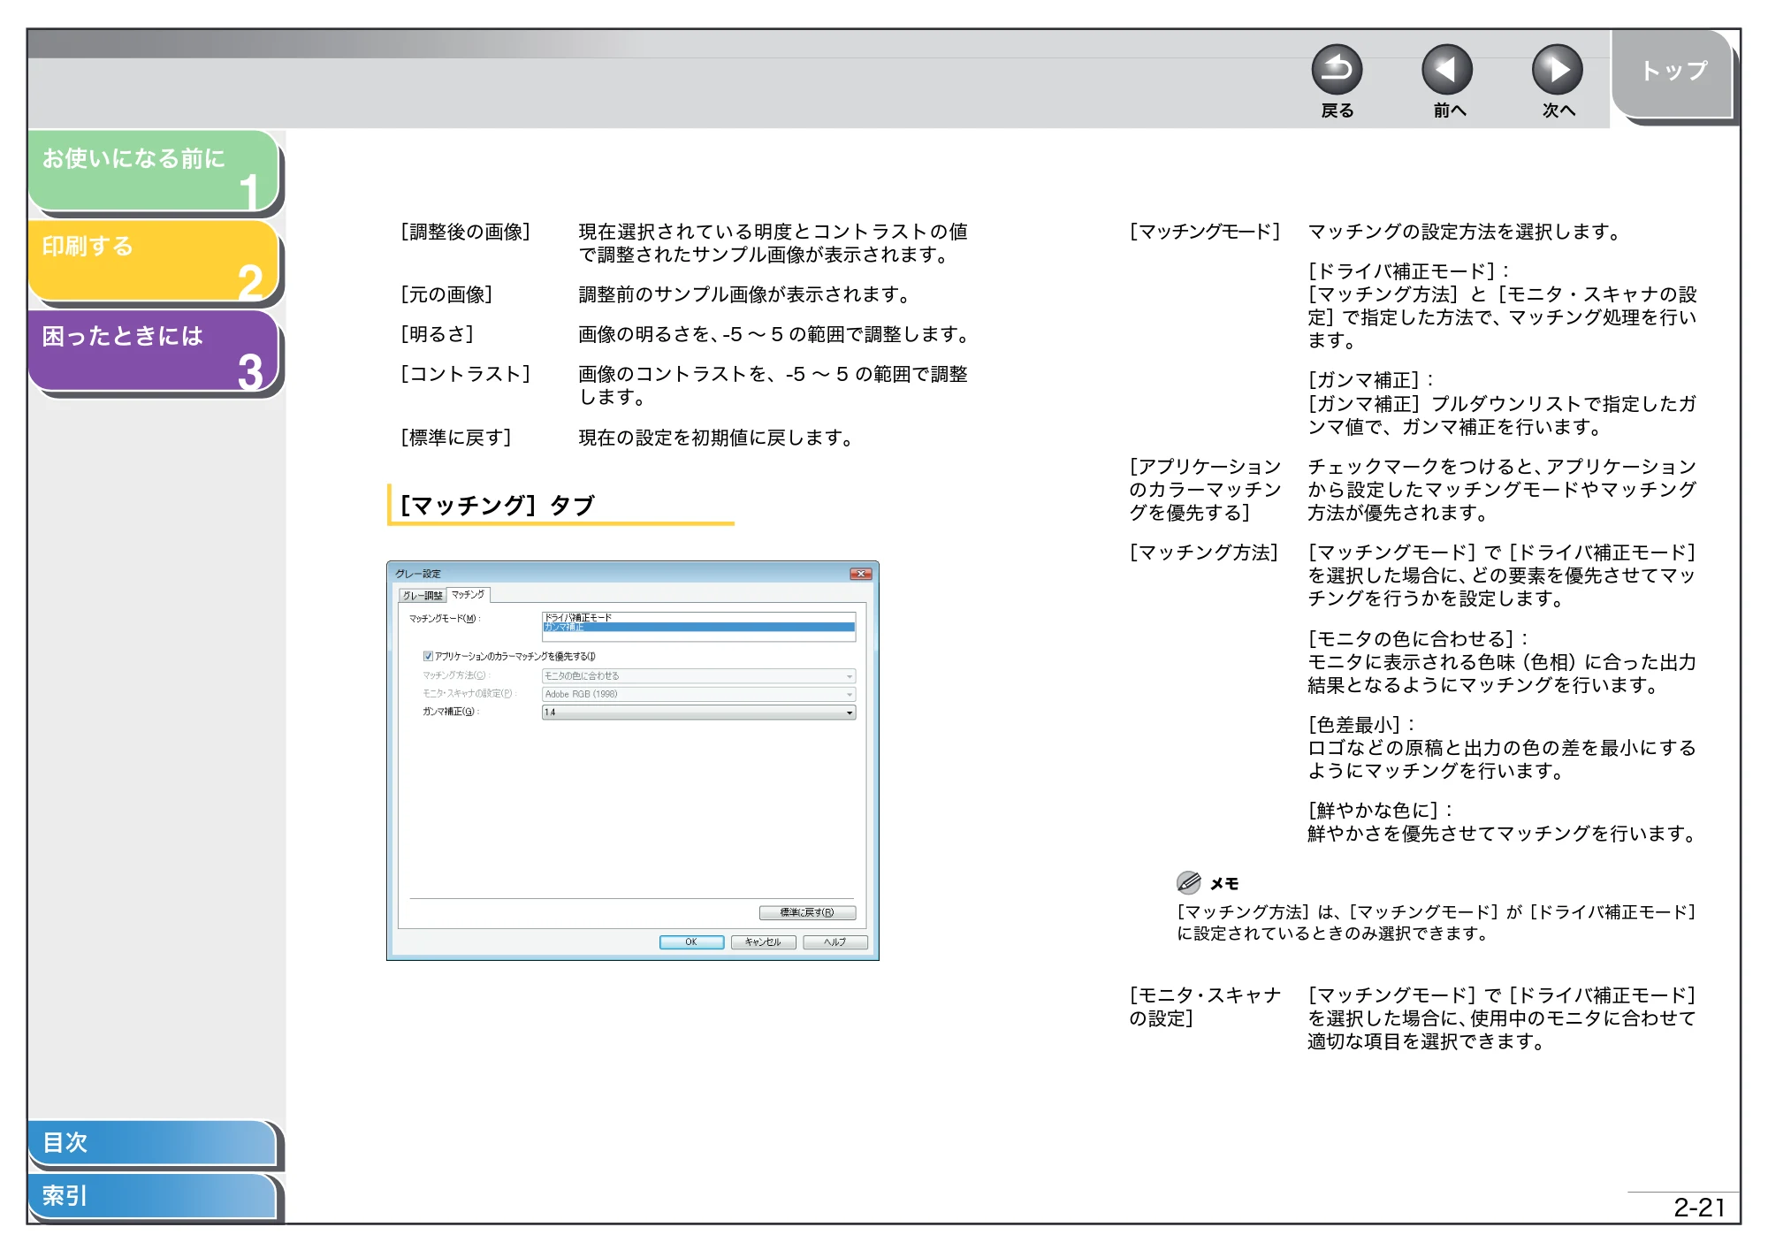Open chapter 3 困ったときには
The height and width of the screenshot is (1250, 1768).
coord(154,351)
